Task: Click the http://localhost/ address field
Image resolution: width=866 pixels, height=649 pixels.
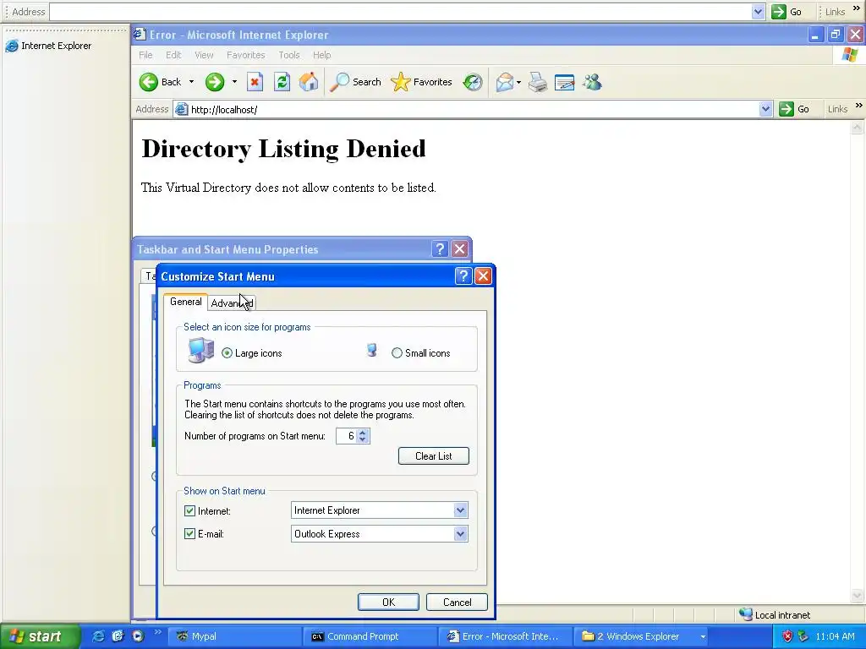Action: [x=474, y=109]
